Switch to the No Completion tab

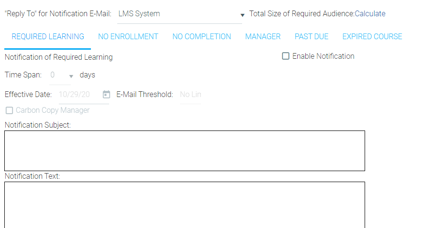[x=201, y=37]
